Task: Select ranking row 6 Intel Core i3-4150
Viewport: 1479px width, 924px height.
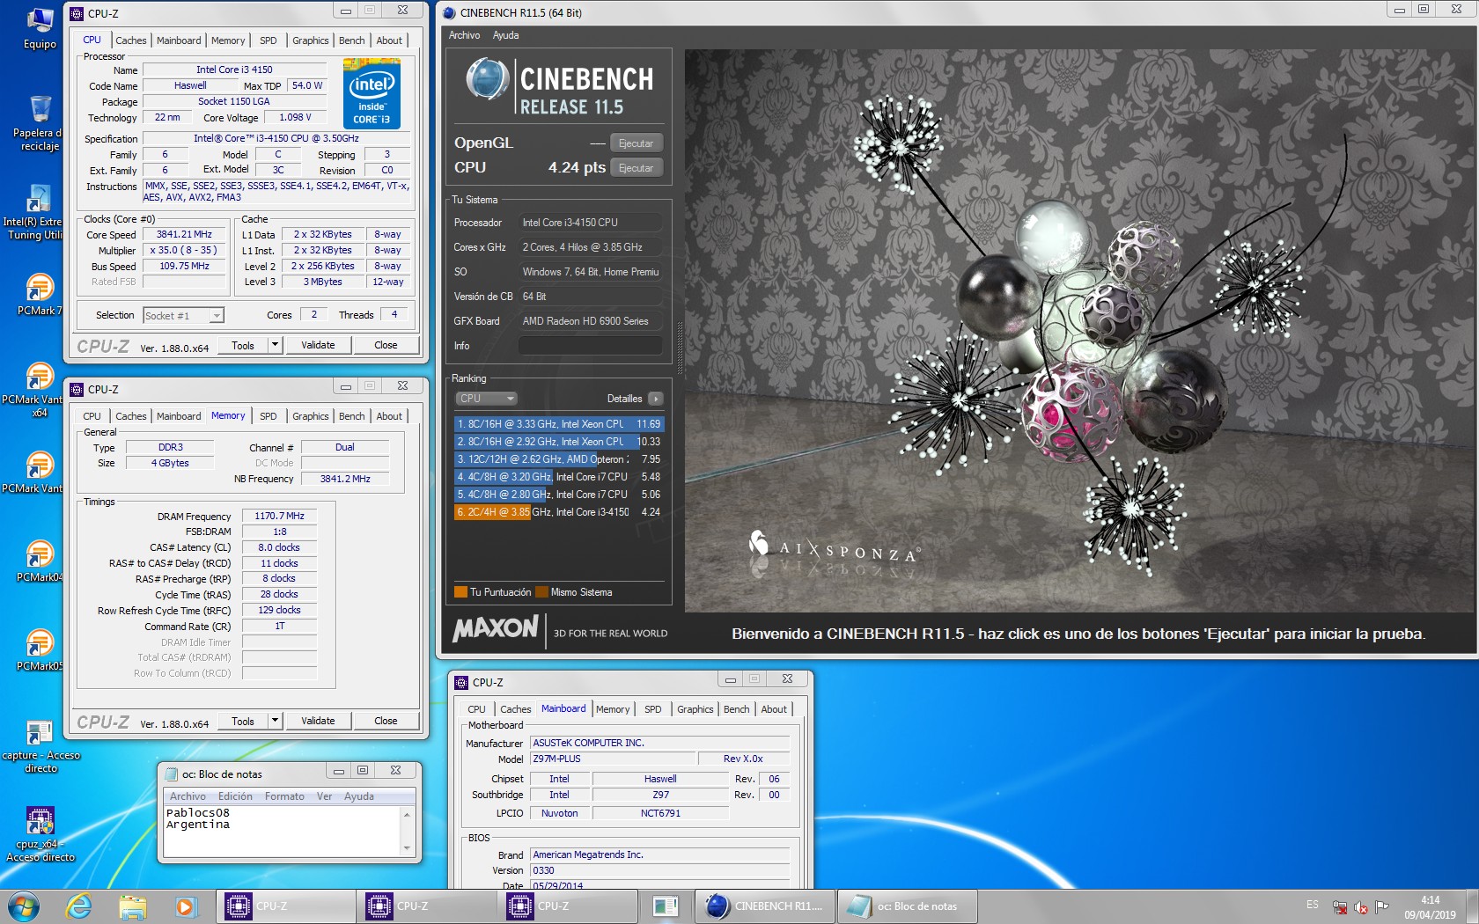Action: 558,512
